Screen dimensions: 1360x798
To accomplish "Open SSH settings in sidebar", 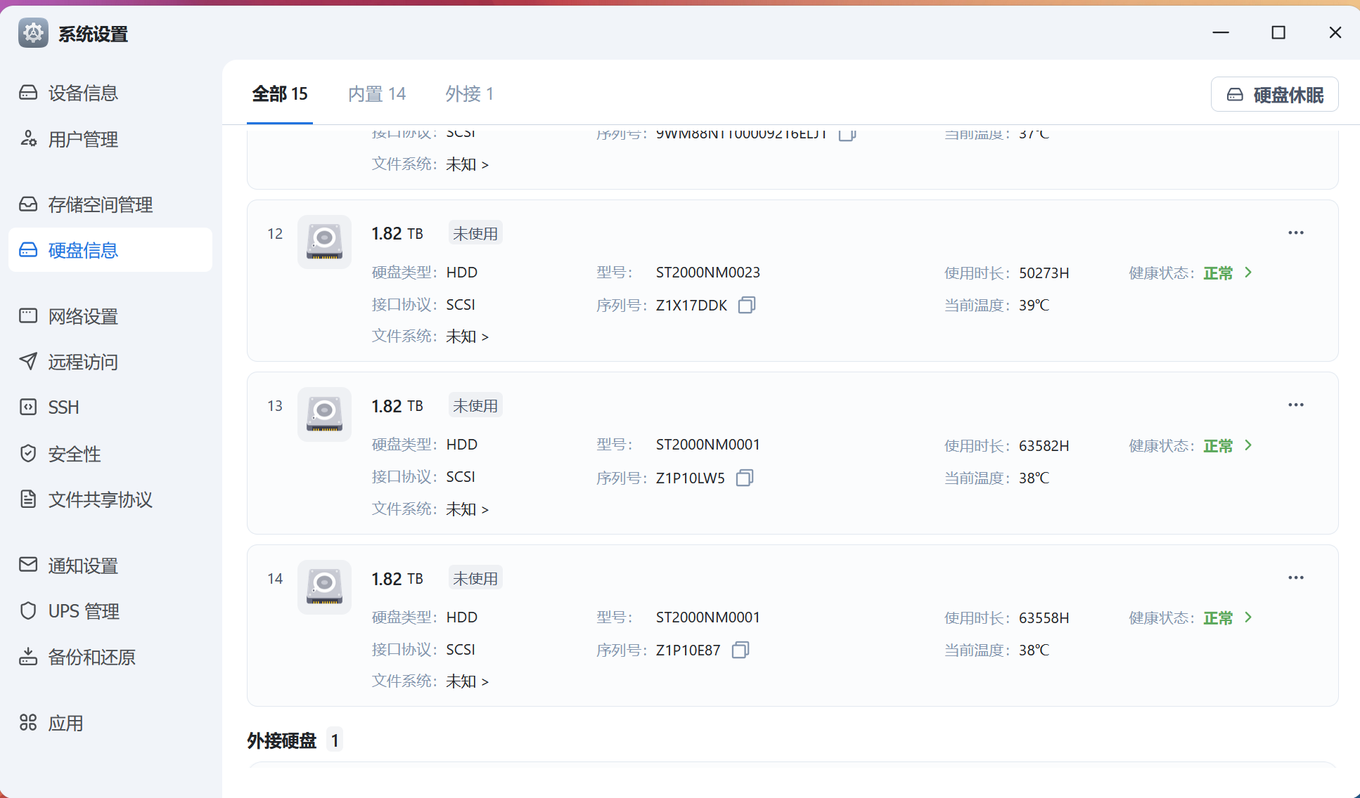I will [63, 407].
